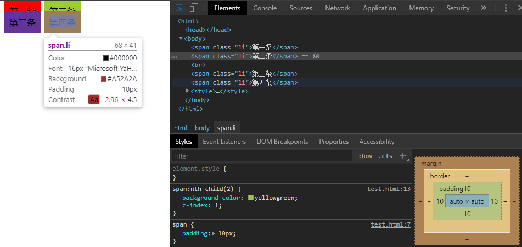
Task: Toggle the .cls element classes panel
Action: point(385,156)
